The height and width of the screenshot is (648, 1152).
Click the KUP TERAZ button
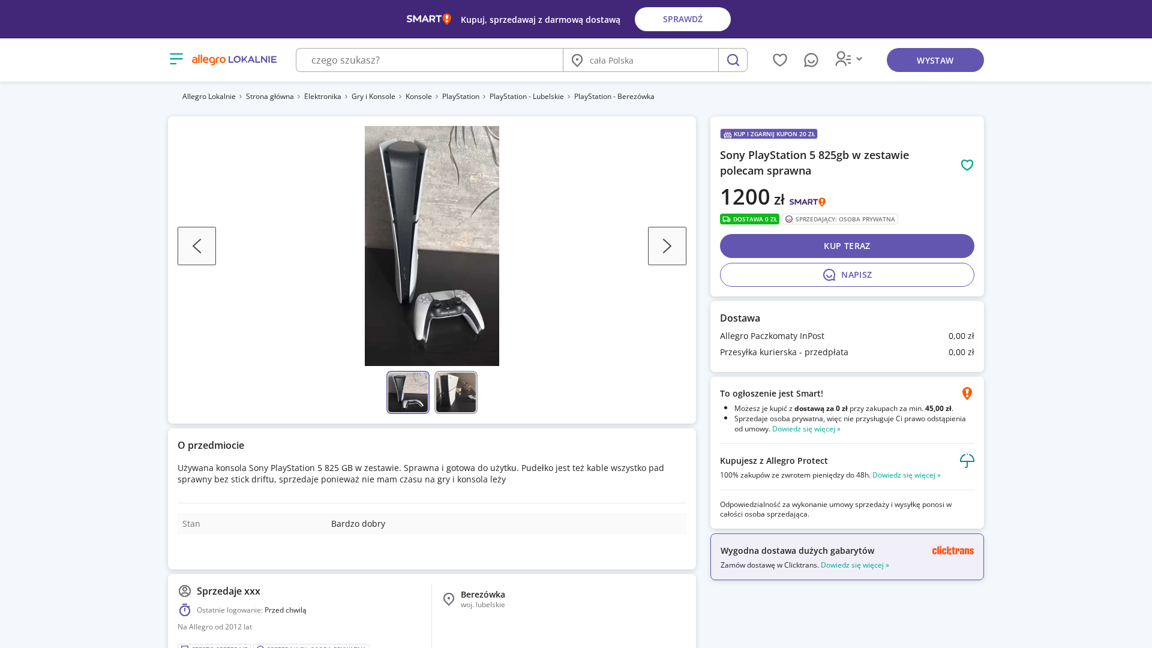click(x=847, y=246)
